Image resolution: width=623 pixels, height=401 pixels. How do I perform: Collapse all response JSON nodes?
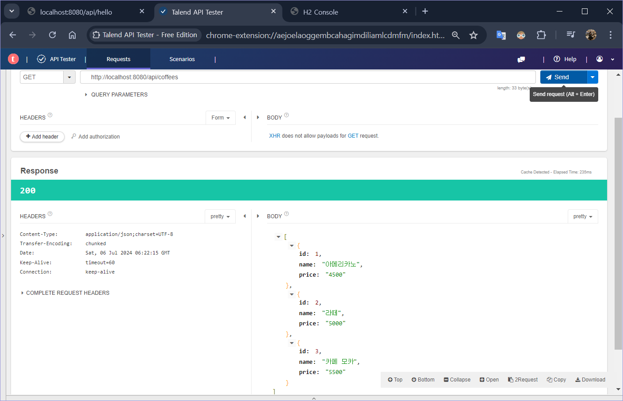(x=457, y=380)
